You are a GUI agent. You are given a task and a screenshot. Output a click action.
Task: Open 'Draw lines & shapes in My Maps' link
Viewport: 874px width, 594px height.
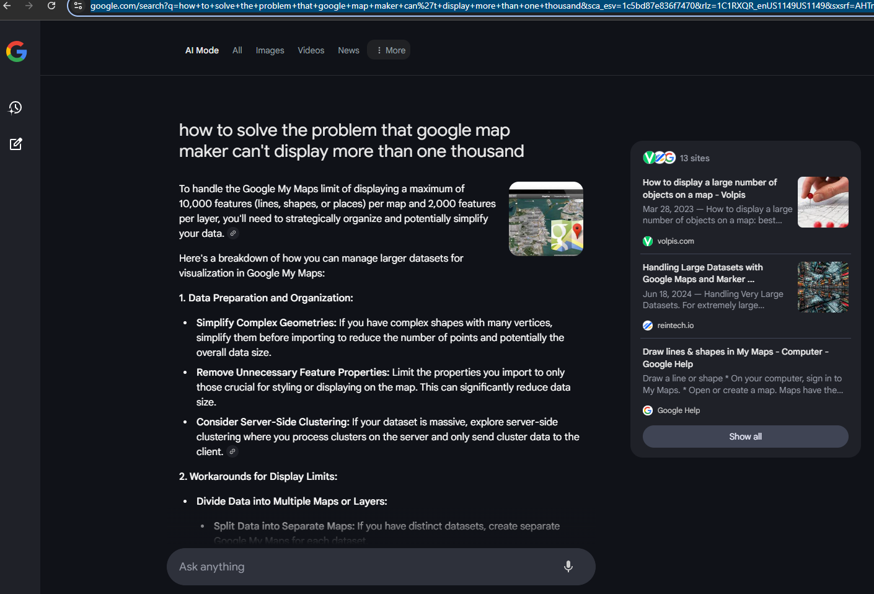click(736, 358)
